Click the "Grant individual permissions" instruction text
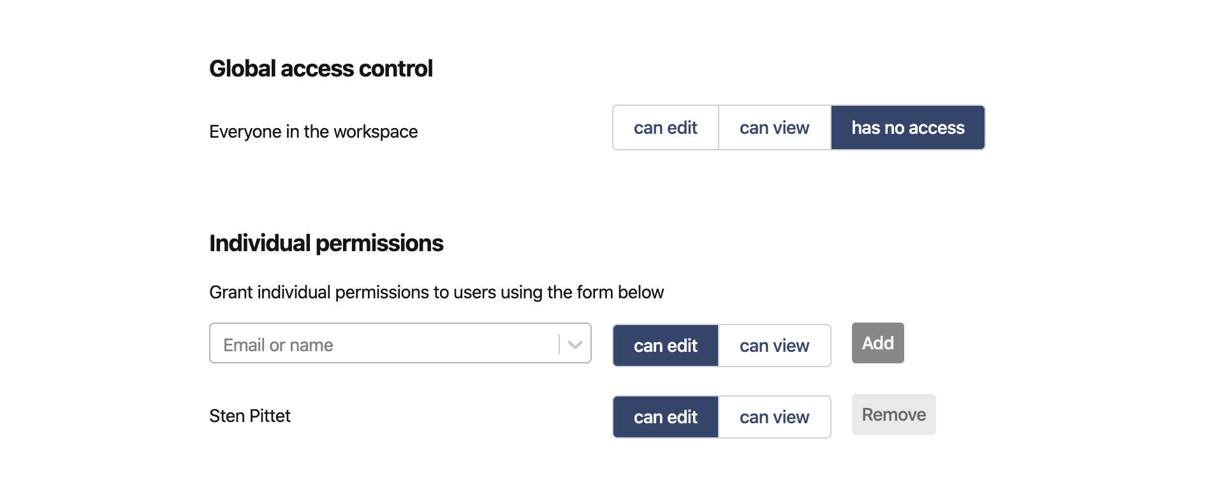 pos(436,293)
